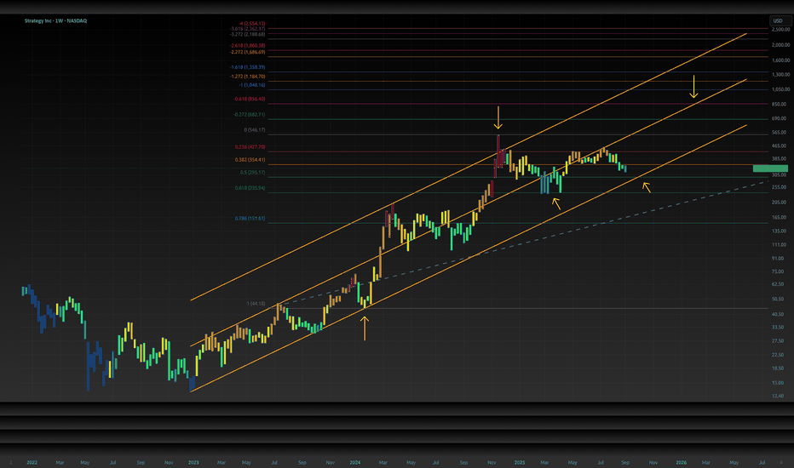Click the 62.50 price axis label
The height and width of the screenshot is (468, 794).
click(x=777, y=284)
